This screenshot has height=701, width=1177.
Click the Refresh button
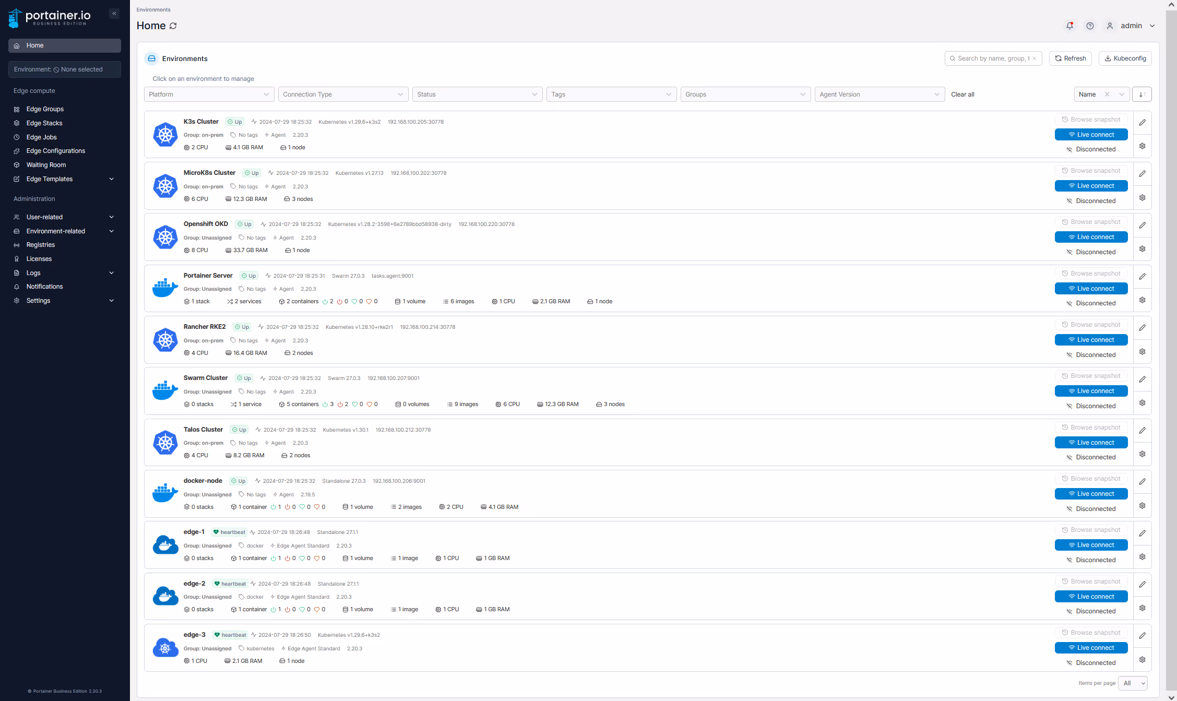(1071, 58)
